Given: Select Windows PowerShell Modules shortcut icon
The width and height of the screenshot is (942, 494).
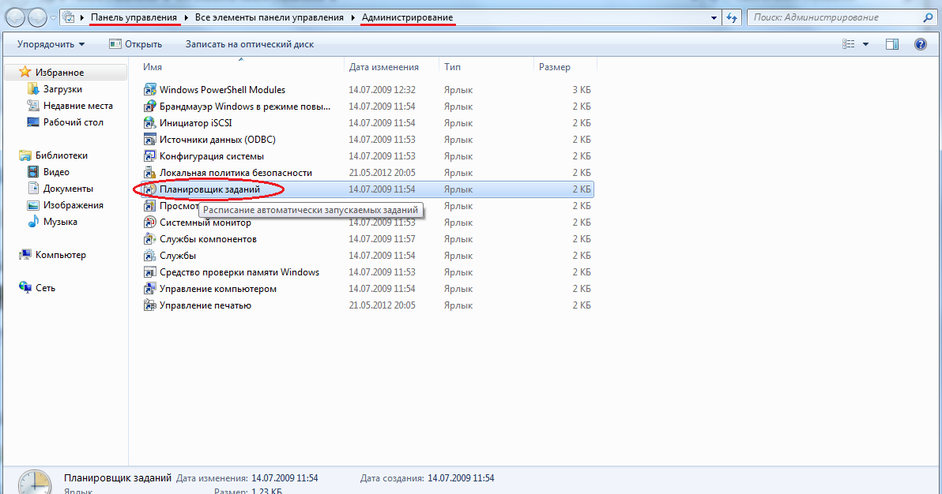Looking at the screenshot, I should tap(149, 90).
